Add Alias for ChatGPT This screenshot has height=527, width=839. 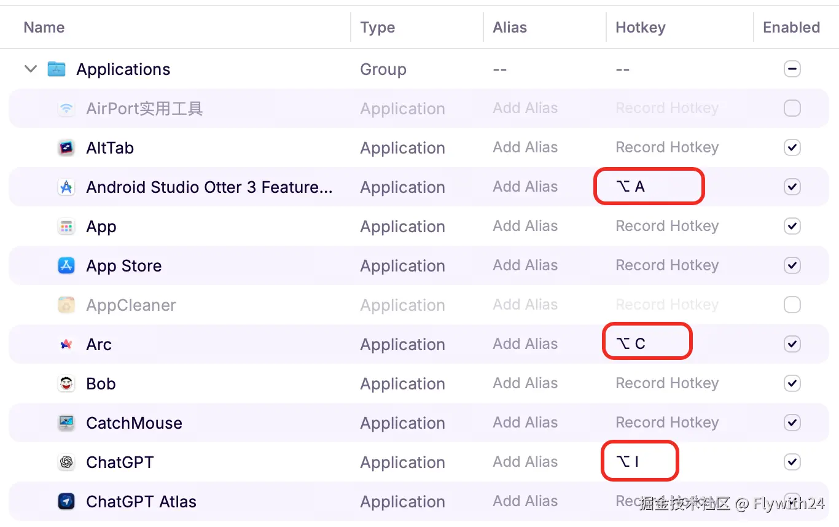(525, 463)
